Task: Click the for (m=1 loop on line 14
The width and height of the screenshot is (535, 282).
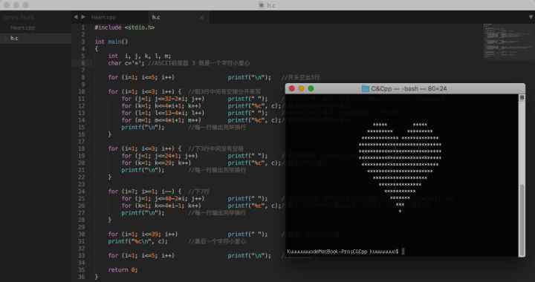Action: pos(161,120)
